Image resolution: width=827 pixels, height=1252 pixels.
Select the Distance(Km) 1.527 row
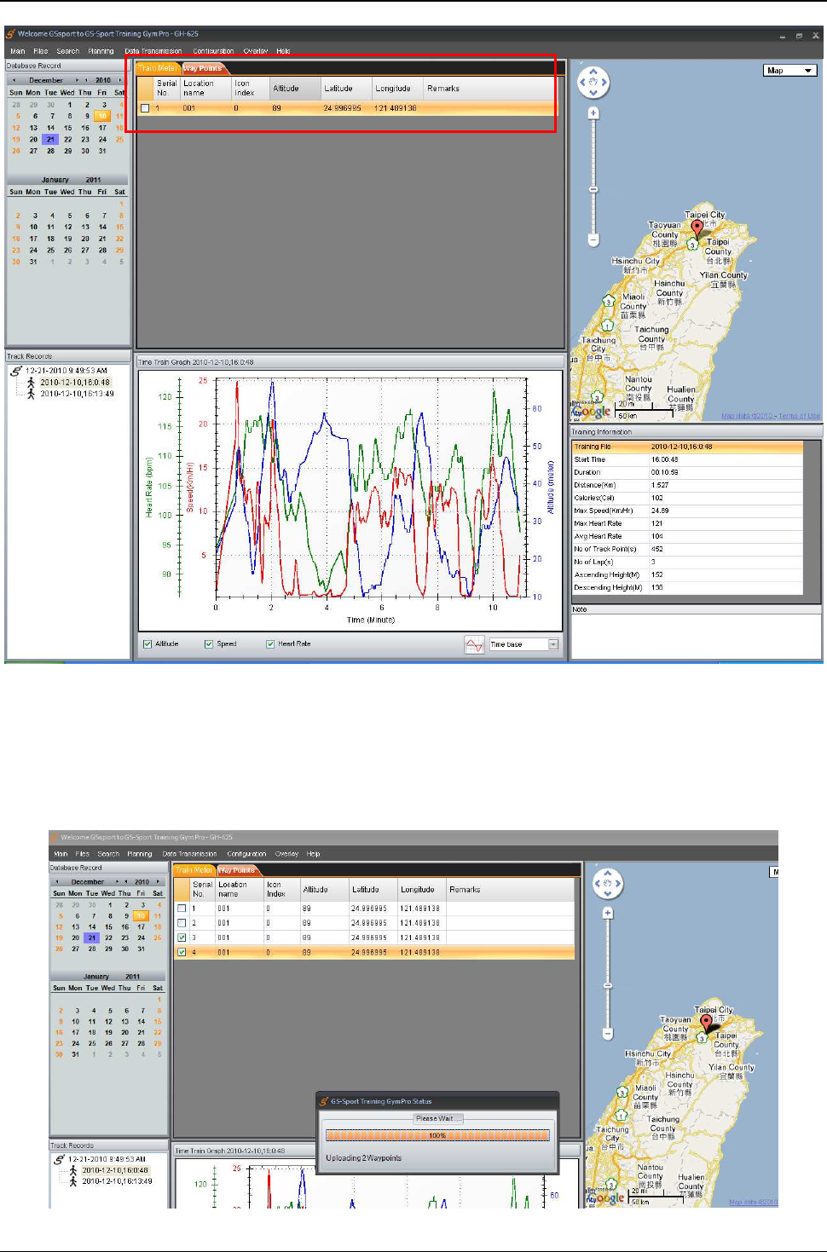(x=687, y=485)
